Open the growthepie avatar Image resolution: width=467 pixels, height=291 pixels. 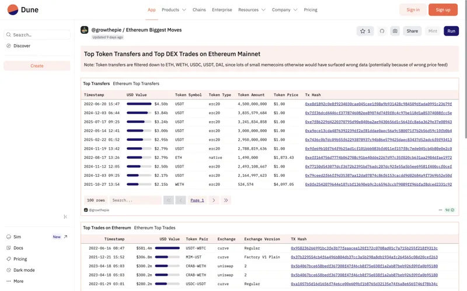[x=85, y=30]
